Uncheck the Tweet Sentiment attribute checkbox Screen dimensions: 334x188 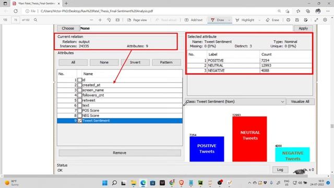[80, 121]
